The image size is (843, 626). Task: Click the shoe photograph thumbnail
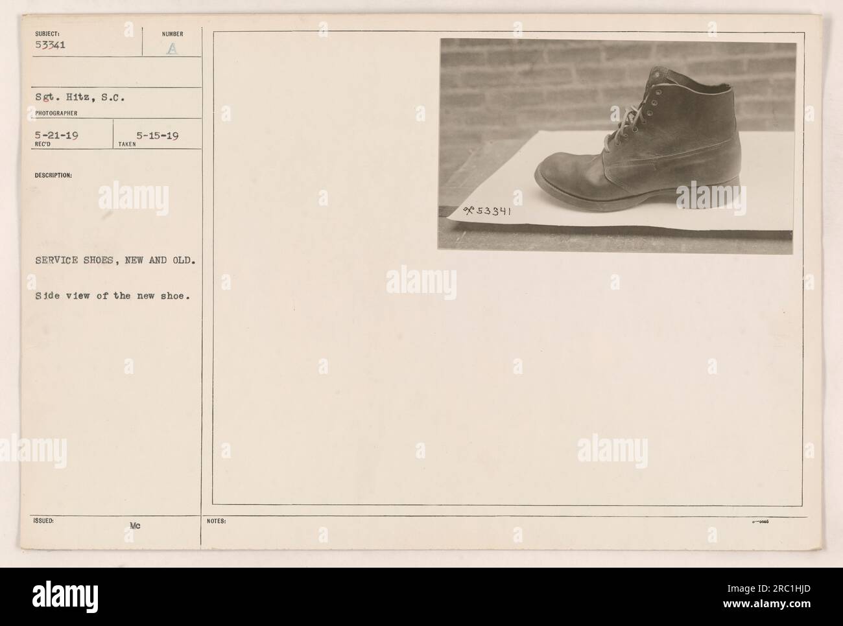point(616,145)
